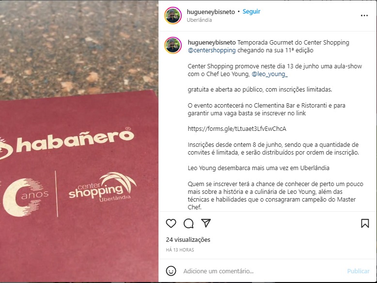The image size is (377, 283).
Task: Click hugueneybisneto username in the caption
Action: coord(212,43)
